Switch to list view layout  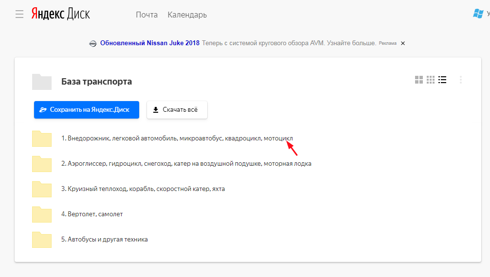(x=442, y=80)
